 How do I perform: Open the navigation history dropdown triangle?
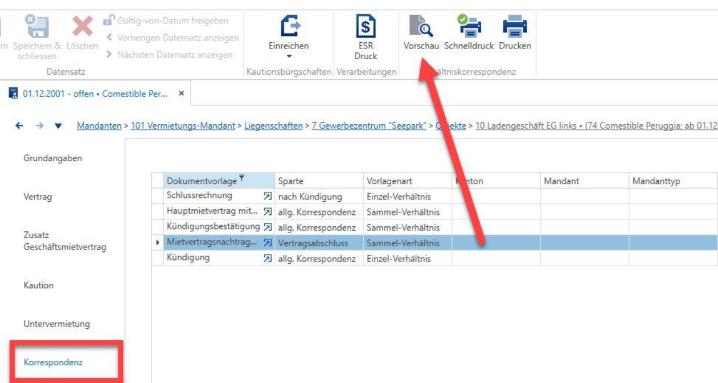tap(59, 127)
